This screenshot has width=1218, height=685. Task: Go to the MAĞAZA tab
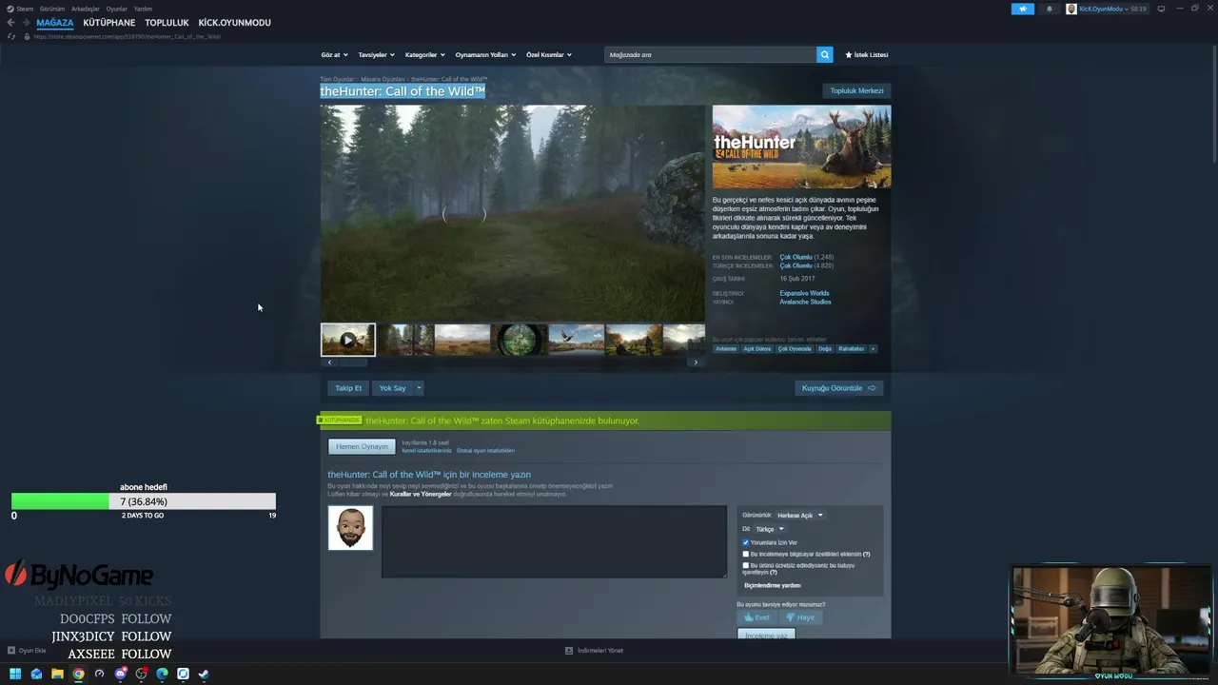coord(55,23)
